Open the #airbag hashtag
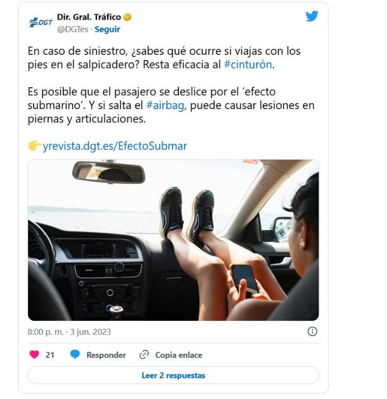Screen dimensions: 387x399 click(x=165, y=105)
